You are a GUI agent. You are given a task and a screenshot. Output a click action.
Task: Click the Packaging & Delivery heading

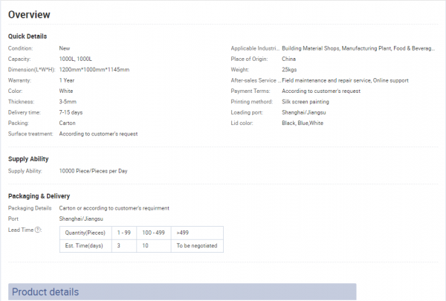[39, 195]
